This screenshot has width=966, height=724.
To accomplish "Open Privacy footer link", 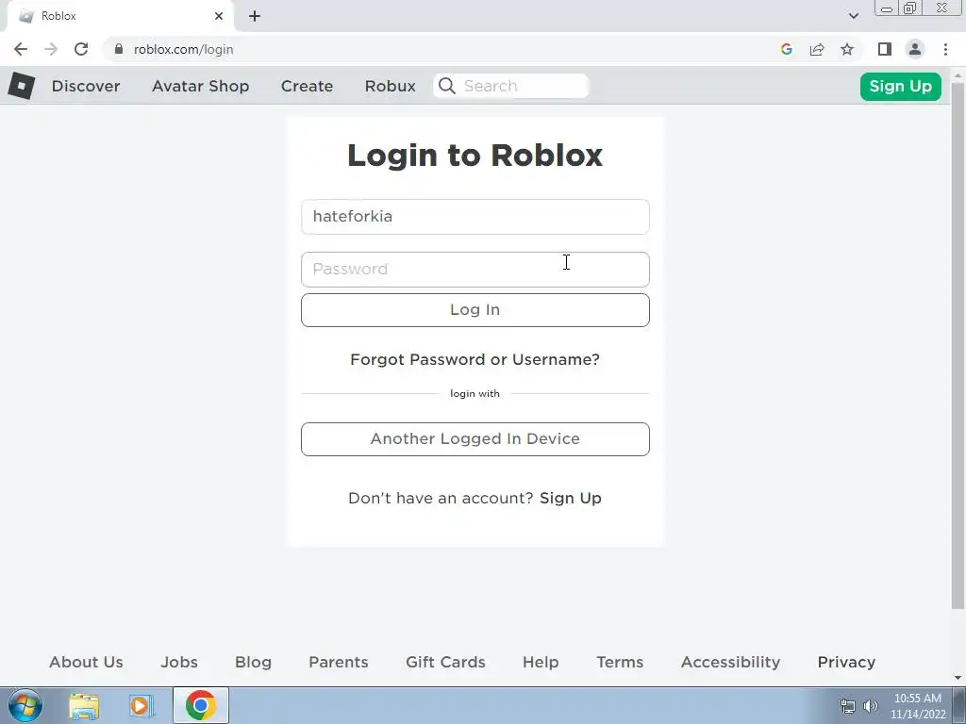I will point(846,662).
